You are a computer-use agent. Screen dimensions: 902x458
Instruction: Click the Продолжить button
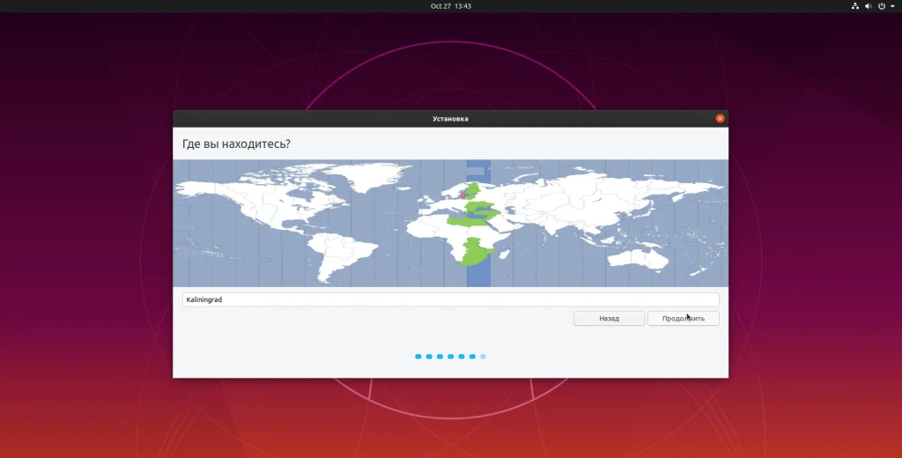[x=683, y=318]
